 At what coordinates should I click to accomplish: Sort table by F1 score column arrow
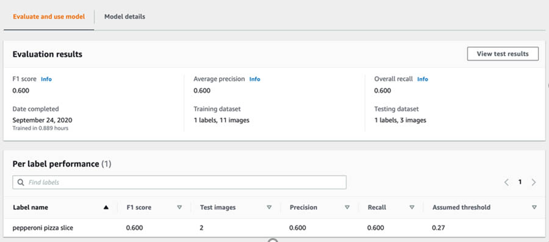[x=179, y=207]
